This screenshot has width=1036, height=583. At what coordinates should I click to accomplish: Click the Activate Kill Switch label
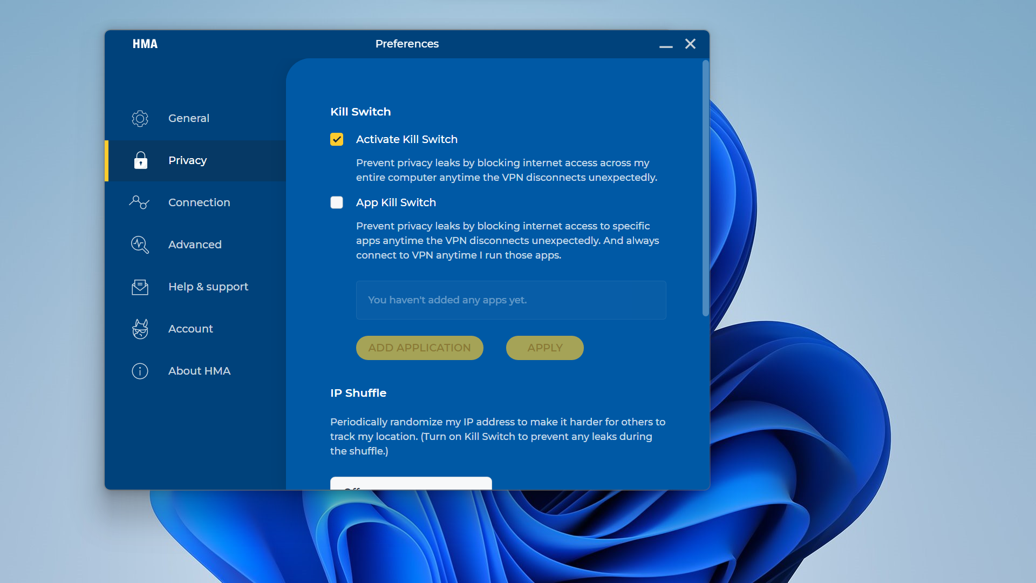pyautogui.click(x=407, y=139)
